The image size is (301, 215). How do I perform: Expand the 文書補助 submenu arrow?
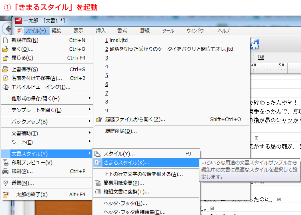[89, 133]
